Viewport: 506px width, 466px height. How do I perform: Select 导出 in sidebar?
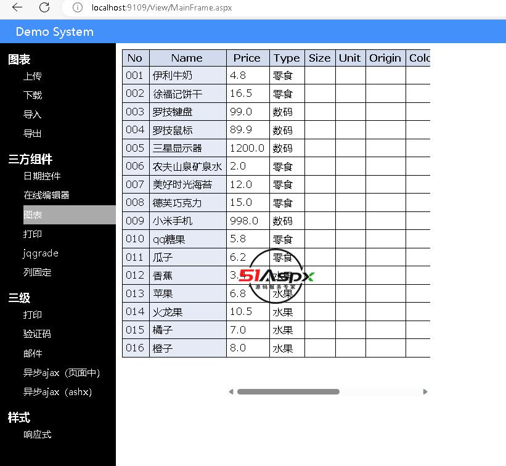[x=32, y=133]
